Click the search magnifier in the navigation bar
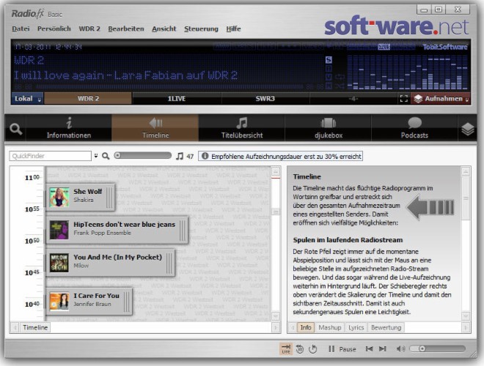This screenshot has height=366, width=484. click(15, 129)
